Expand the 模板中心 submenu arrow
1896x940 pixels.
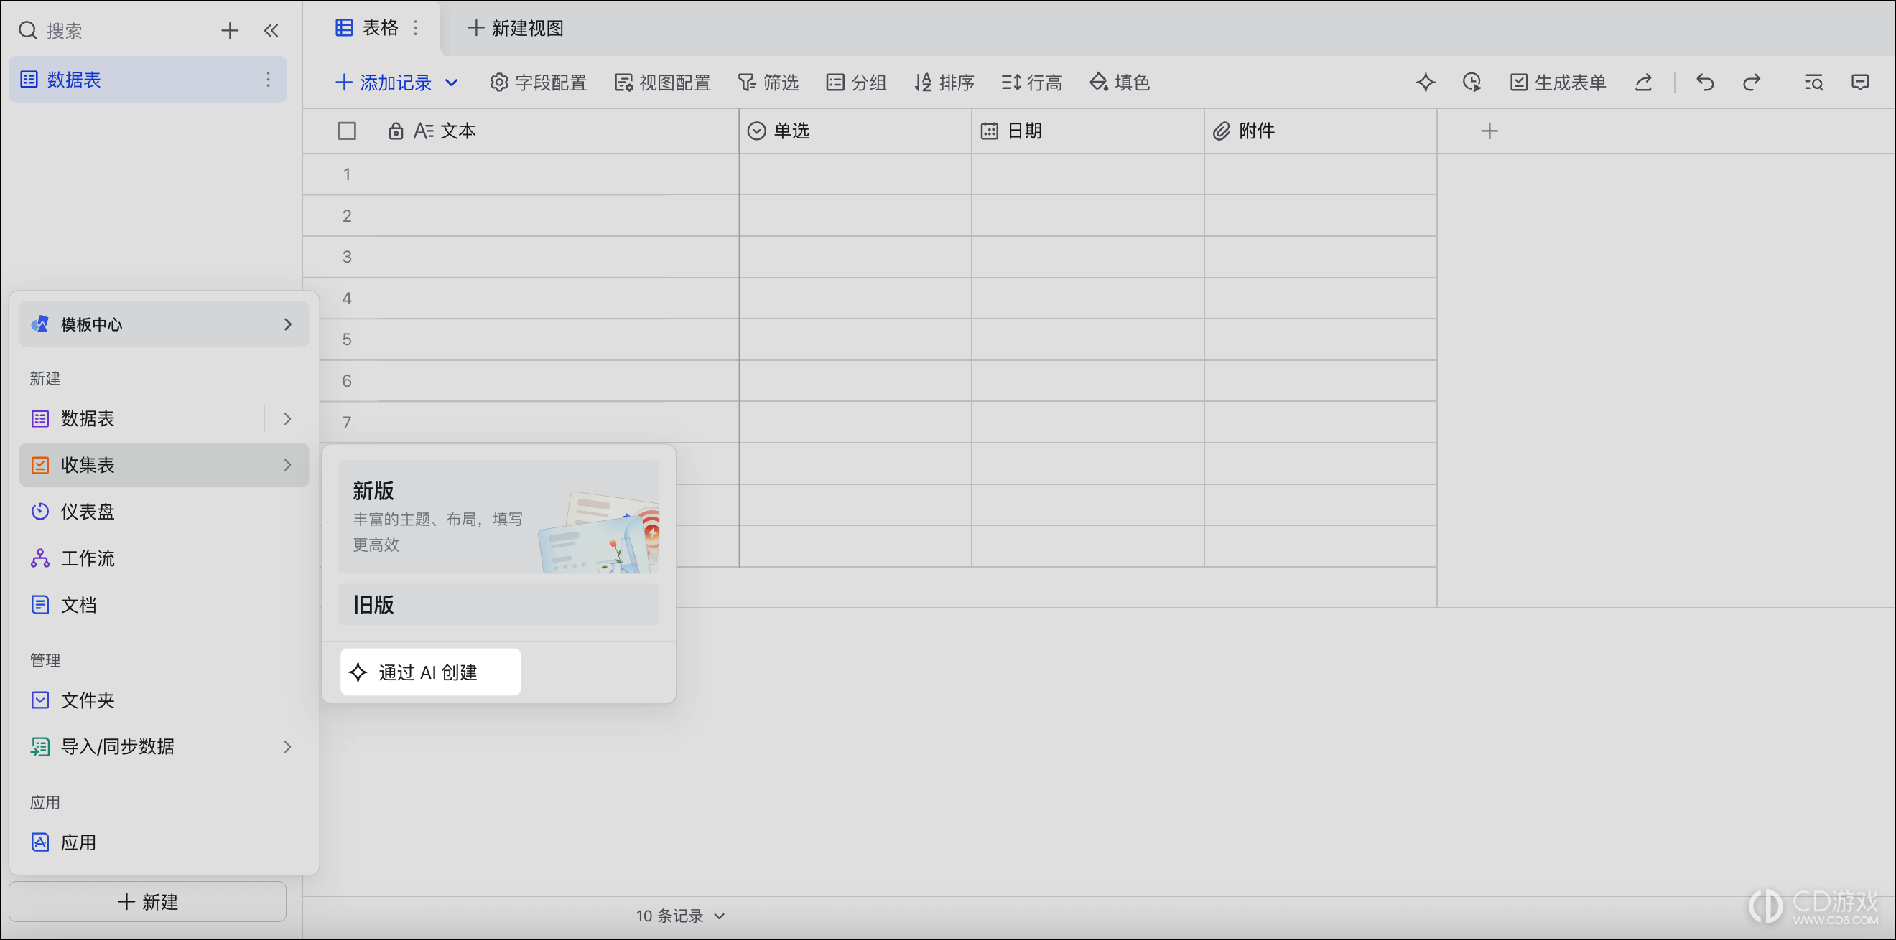tap(288, 324)
